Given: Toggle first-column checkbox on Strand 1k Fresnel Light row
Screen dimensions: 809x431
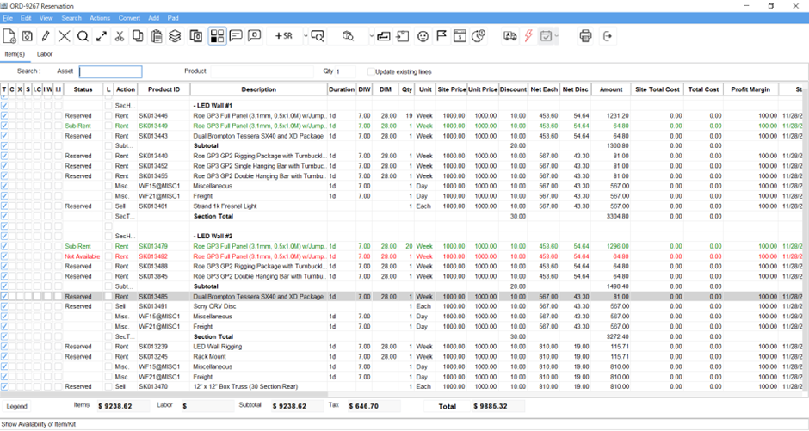Looking at the screenshot, I should coord(4,206).
